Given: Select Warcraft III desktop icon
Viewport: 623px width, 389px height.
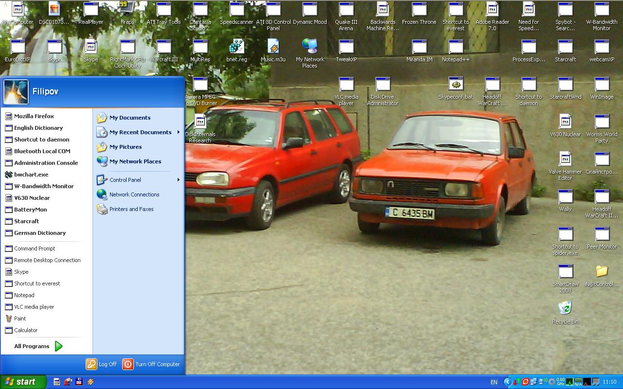Looking at the screenshot, I should point(164,51).
